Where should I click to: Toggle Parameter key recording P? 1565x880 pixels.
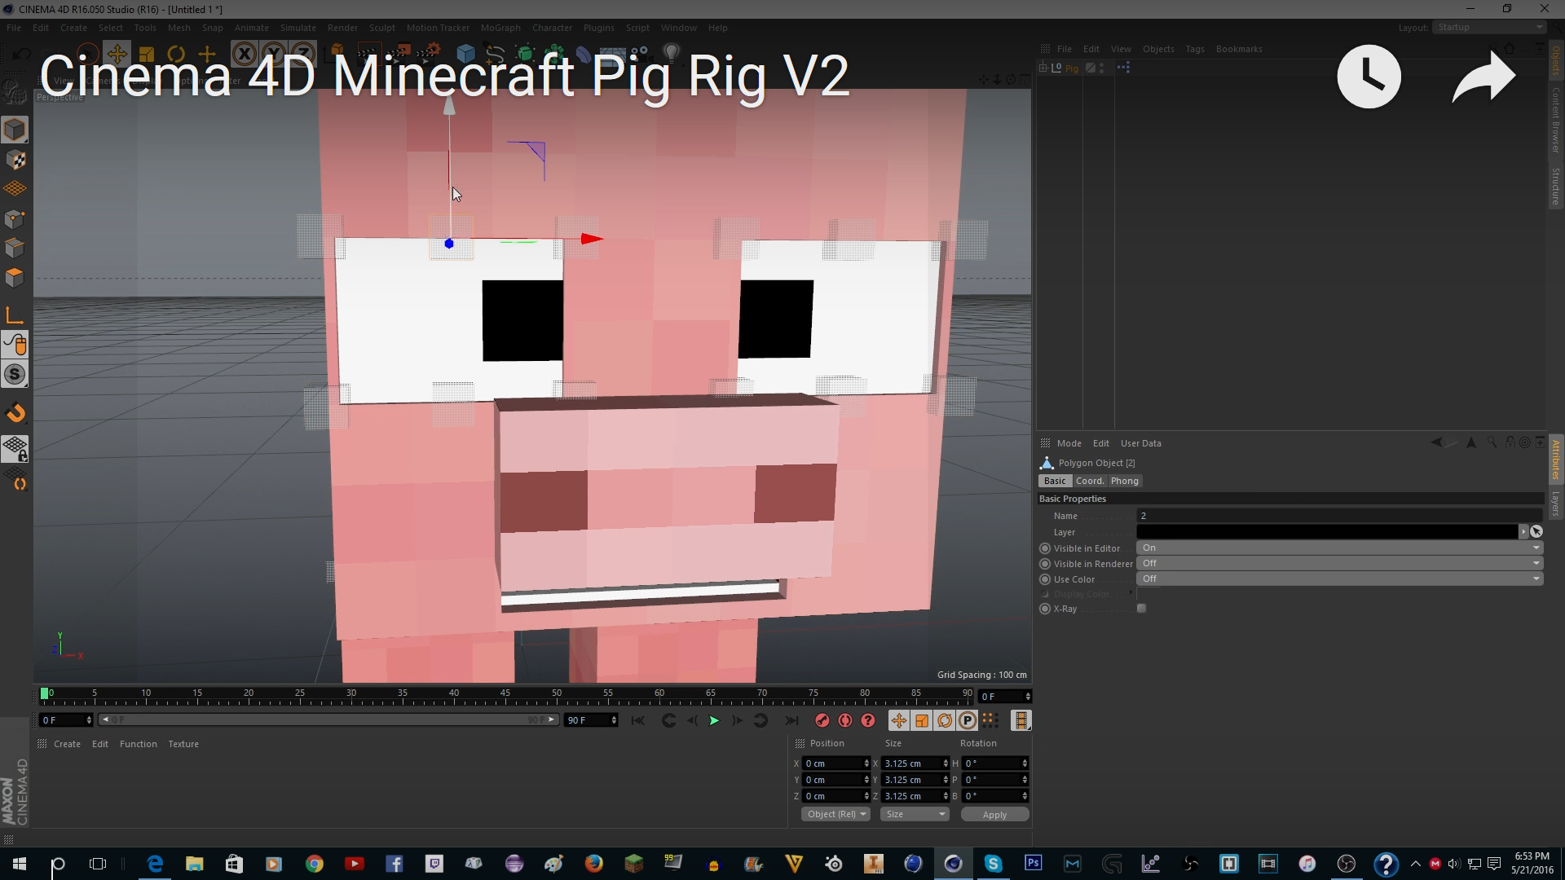click(x=967, y=720)
